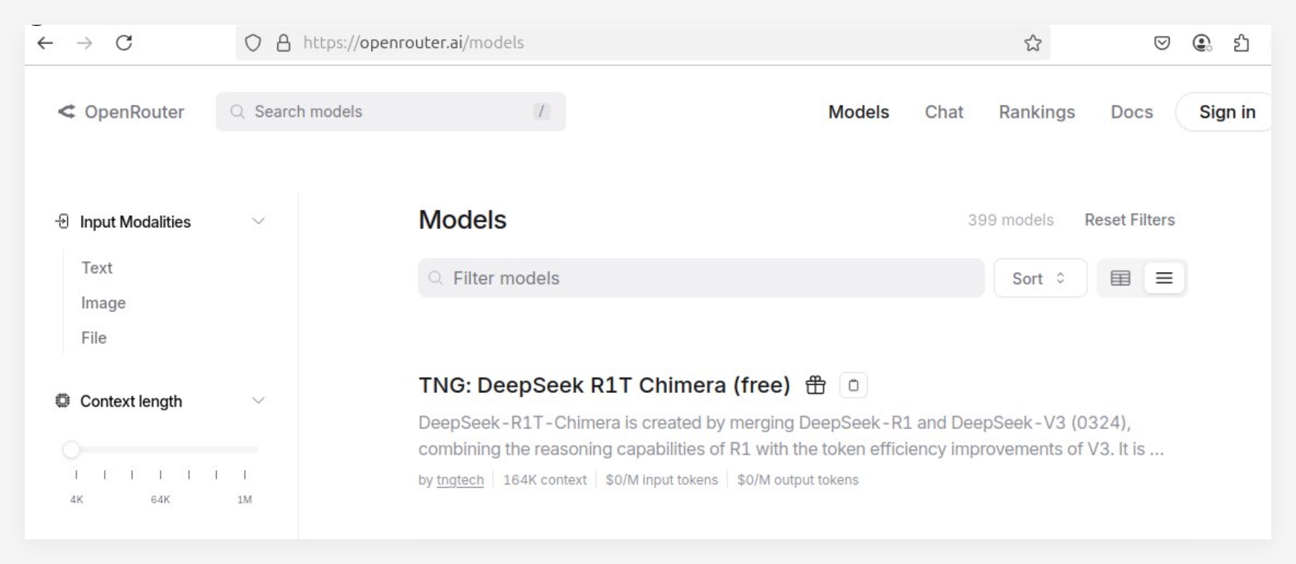
Task: Open the Sort dropdown
Action: click(1039, 278)
